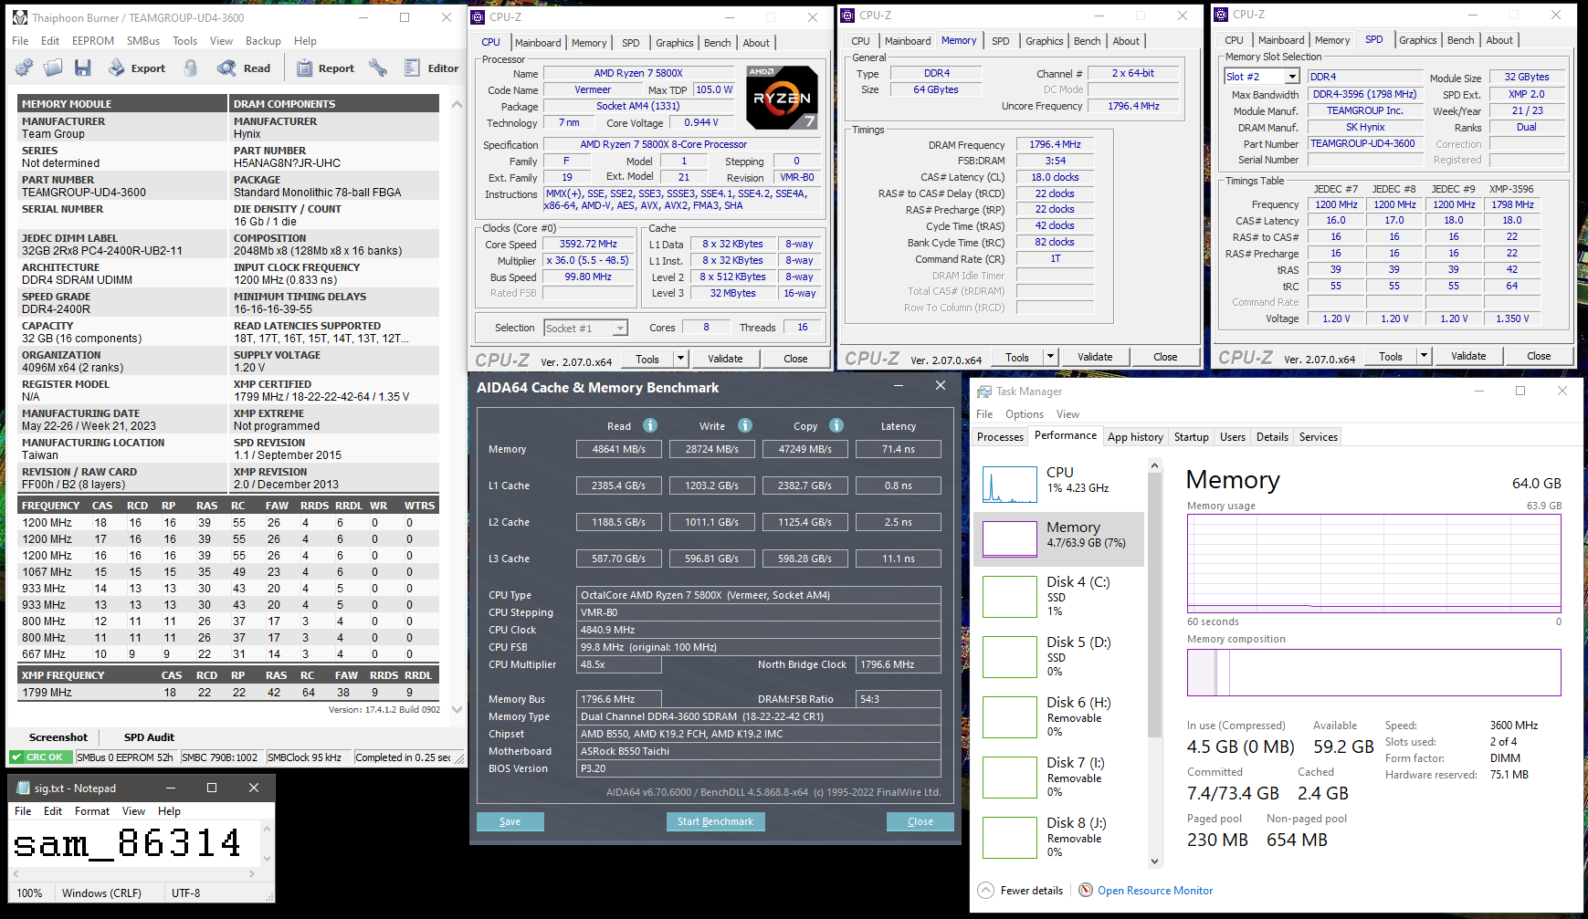Click the Resource Monitor icon in Task Manager
Image resolution: width=1588 pixels, height=919 pixels.
click(1086, 891)
